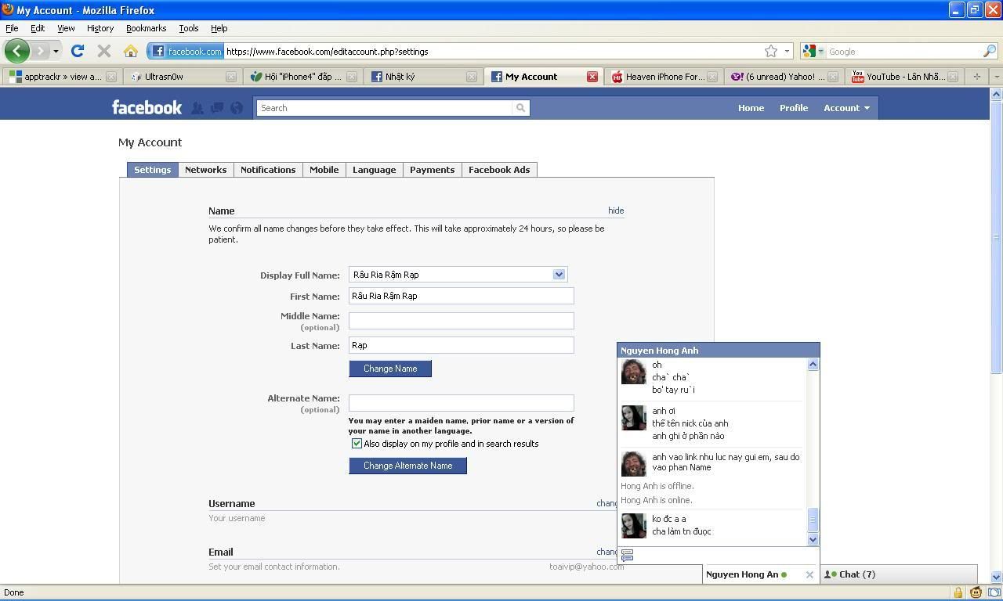
Task: Click the page vertical scrollbar thumb
Action: tap(996, 237)
